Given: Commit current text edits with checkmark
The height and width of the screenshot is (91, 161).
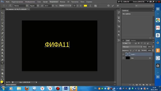Looking at the screenshot, I should [x=113, y=6].
